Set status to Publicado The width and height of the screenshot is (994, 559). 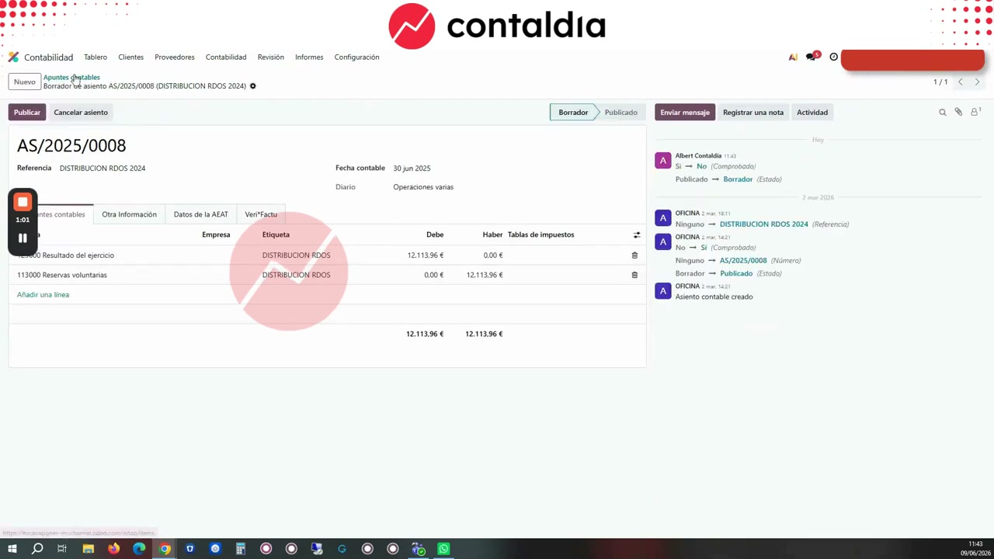[x=621, y=113]
